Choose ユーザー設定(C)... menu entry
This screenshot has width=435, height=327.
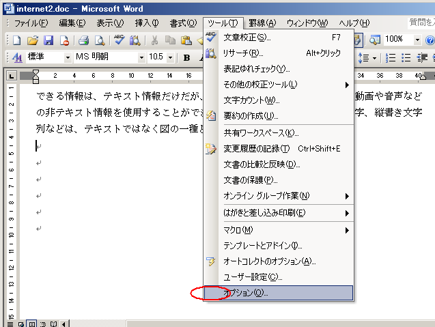(x=279, y=276)
